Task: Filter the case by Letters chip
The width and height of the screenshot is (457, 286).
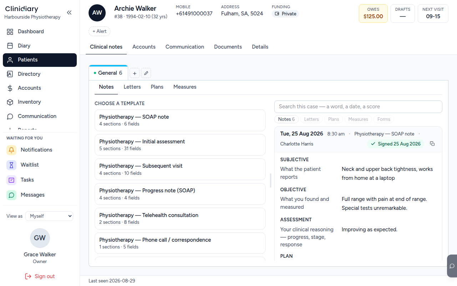Action: 311,119
